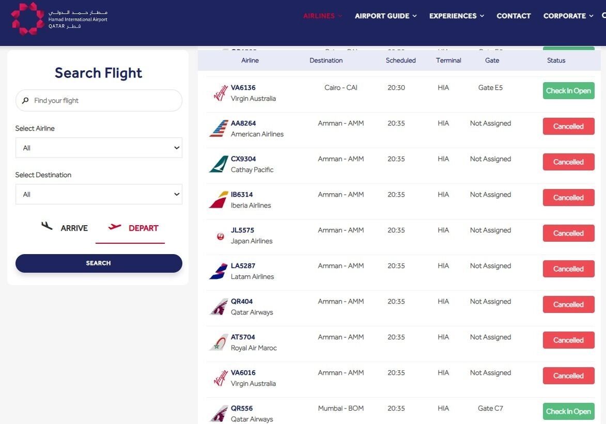Click the Royal Air Maroc logo
Image resolution: width=606 pixels, height=424 pixels.
click(x=219, y=342)
